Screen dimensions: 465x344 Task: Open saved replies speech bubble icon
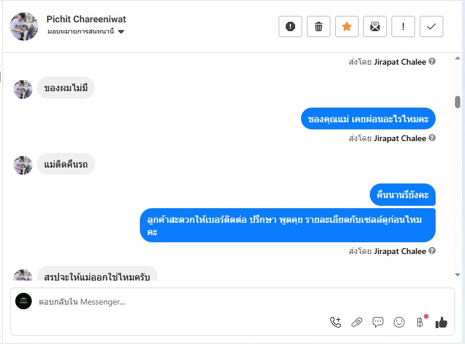378,322
